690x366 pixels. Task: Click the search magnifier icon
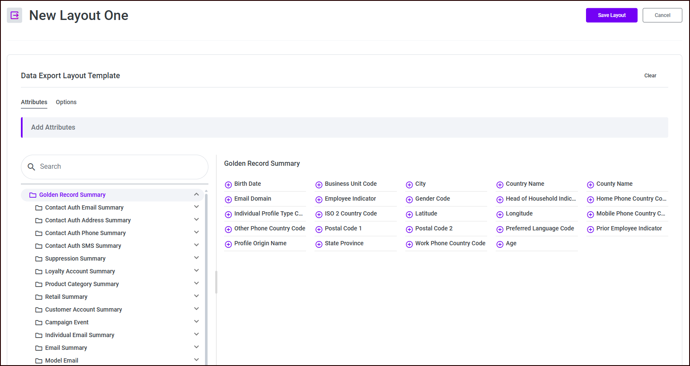31,167
